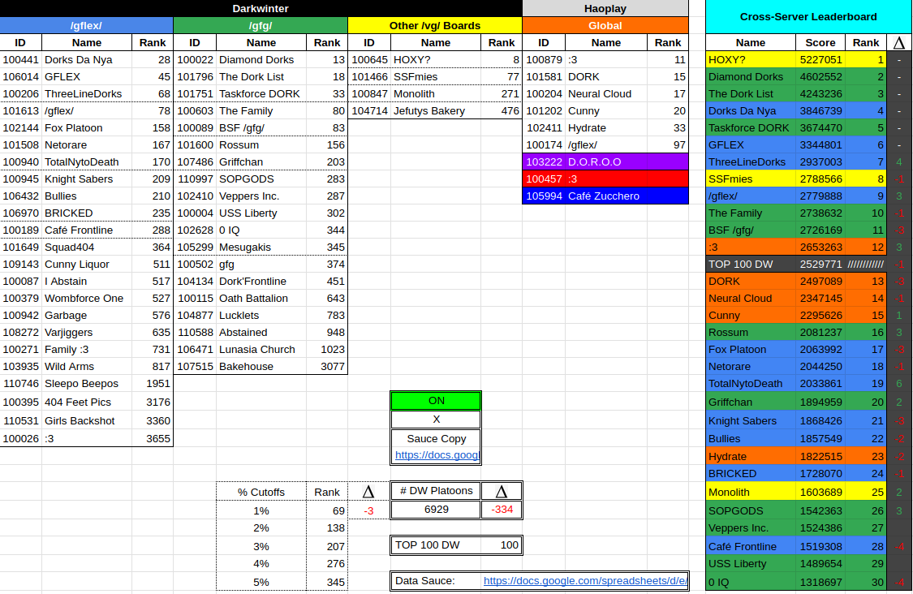
Task: Select the ID 100441 cell
Action: (x=20, y=59)
